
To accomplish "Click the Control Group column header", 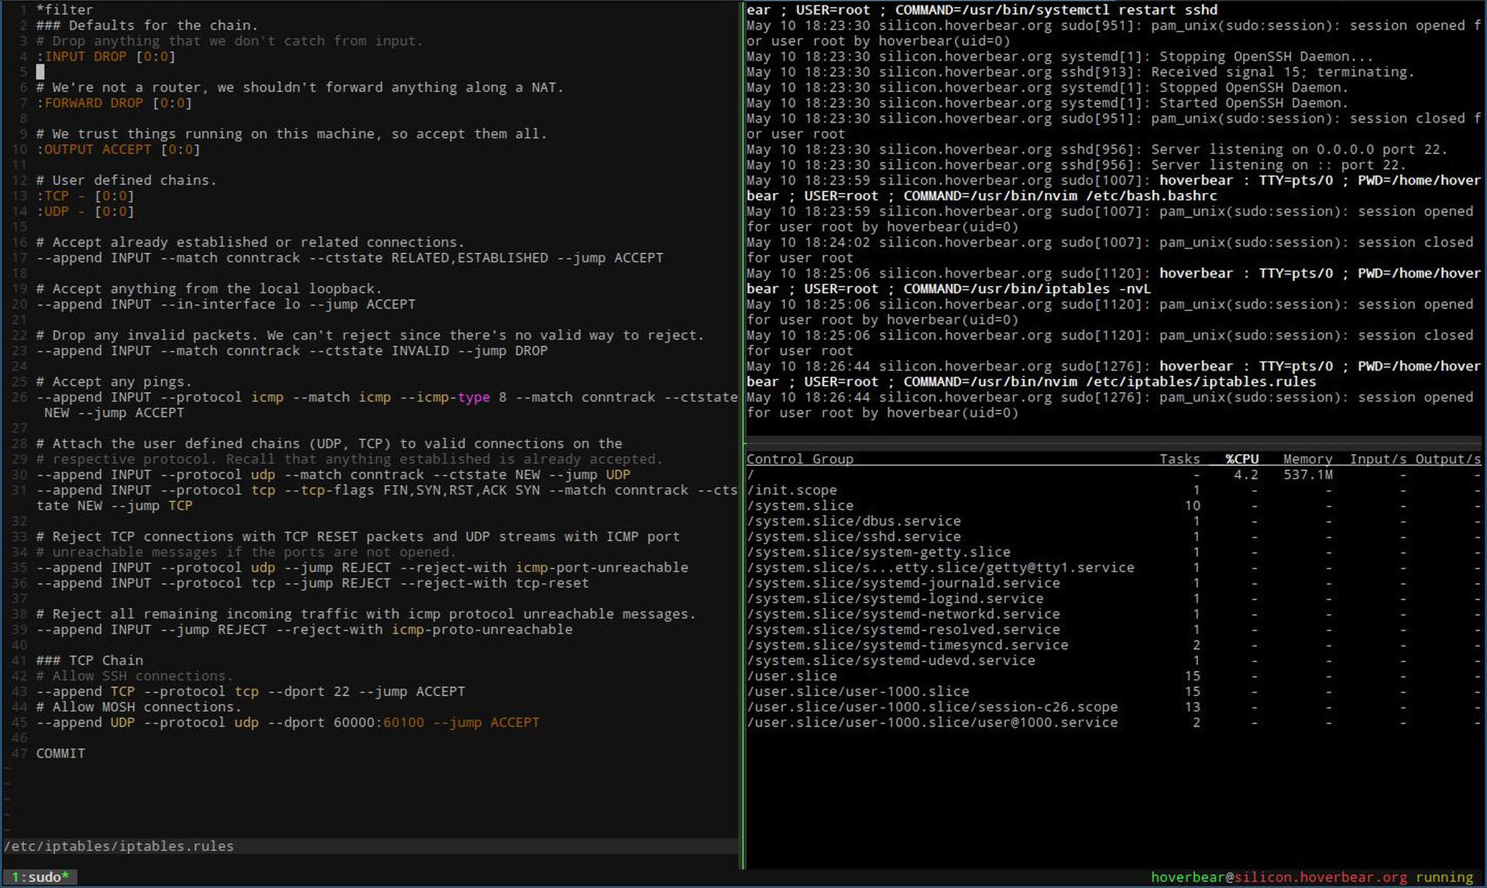I will pyautogui.click(x=799, y=459).
